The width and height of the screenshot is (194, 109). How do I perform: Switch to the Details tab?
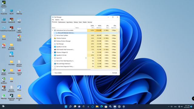click(85, 22)
